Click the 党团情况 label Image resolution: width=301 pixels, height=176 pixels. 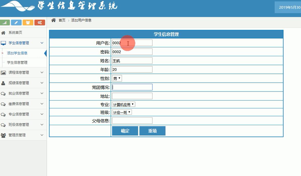tap(101, 87)
